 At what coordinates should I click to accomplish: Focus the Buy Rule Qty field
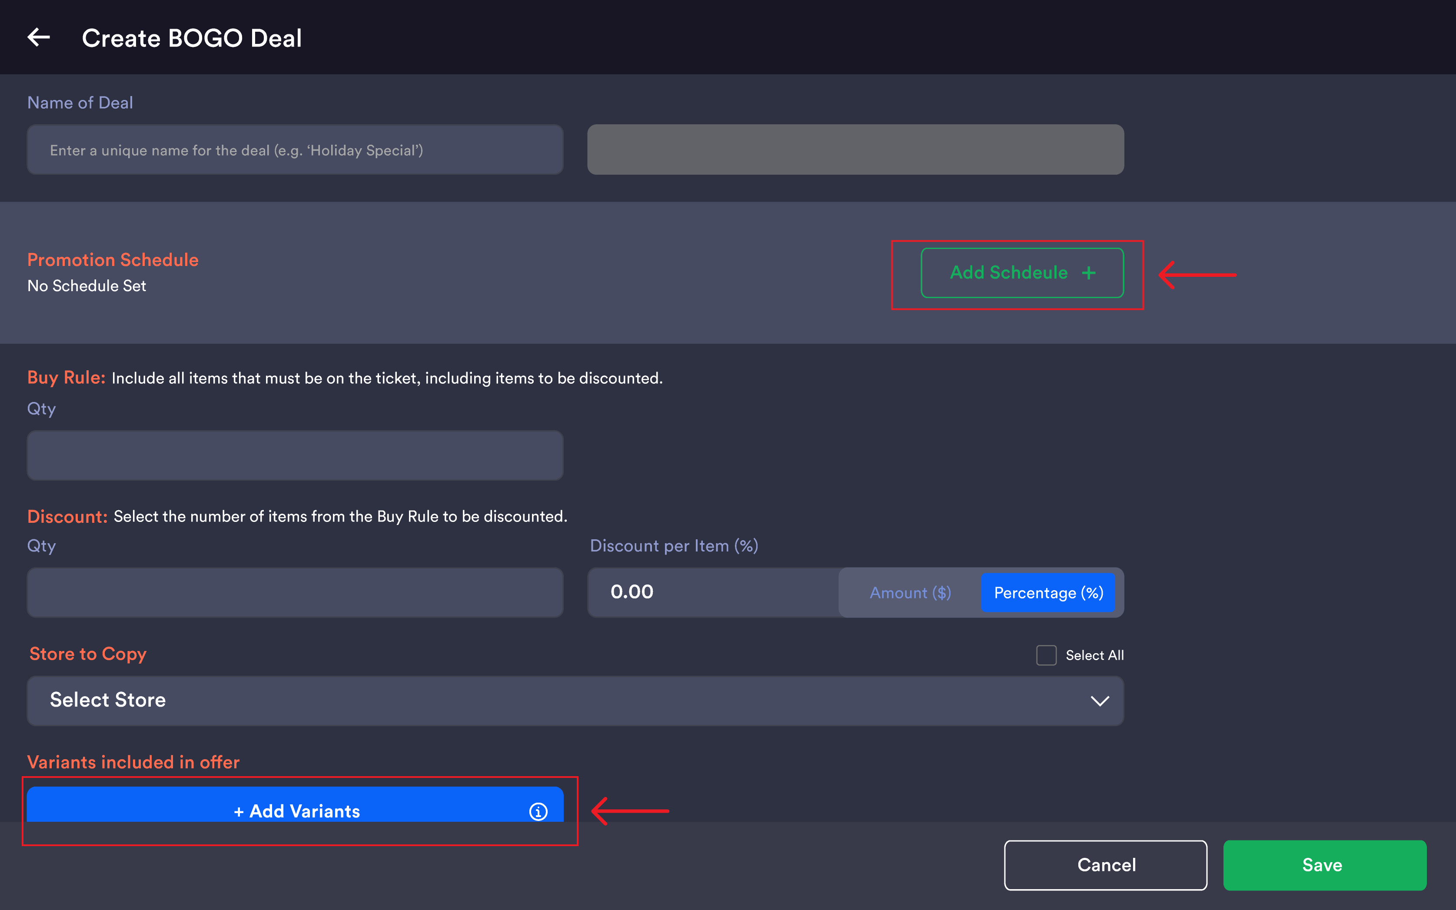tap(295, 455)
